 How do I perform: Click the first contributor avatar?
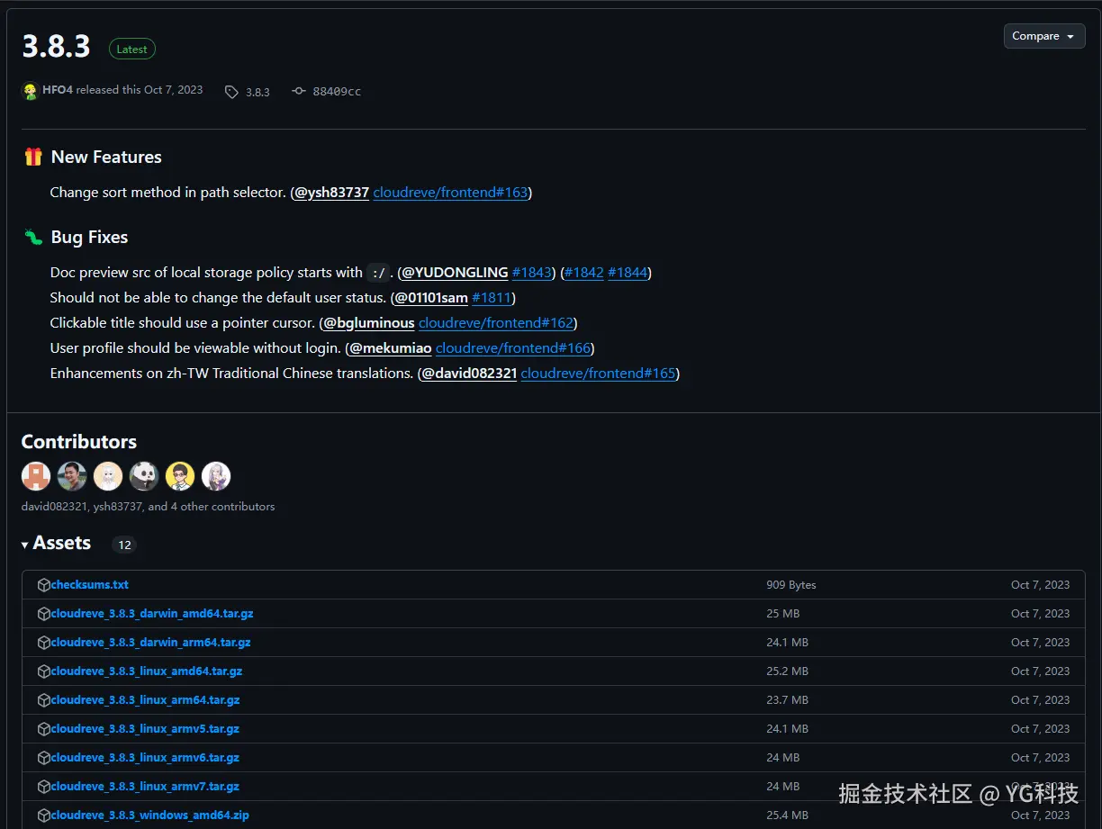point(36,476)
